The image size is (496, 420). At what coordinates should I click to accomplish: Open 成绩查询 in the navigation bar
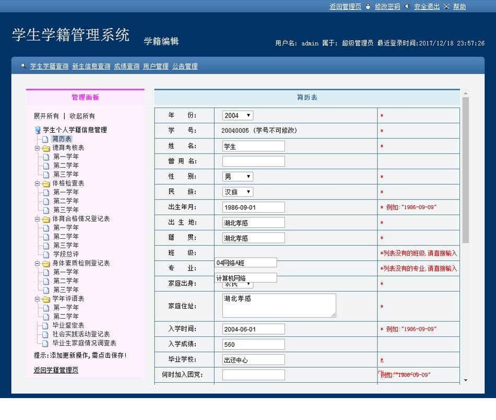click(x=126, y=66)
